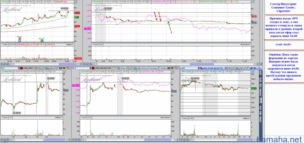Zoom in on the LO 10 d 15m chart
The width and height of the screenshot is (304, 143).
(5, 139)
